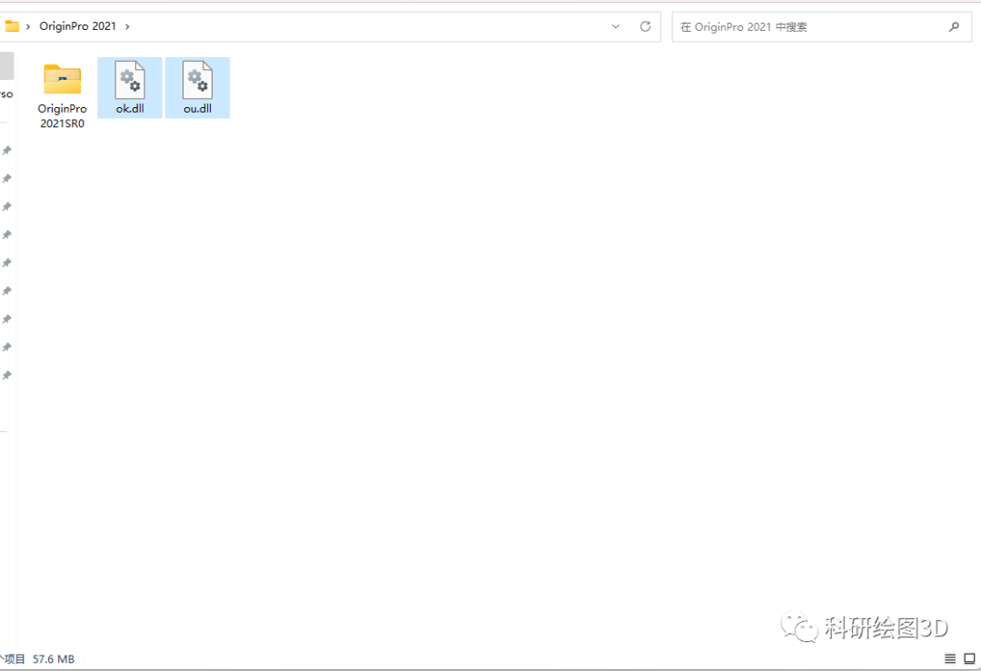Click OriginPro 2021 in the breadcrumb path
The image size is (981, 671).
click(77, 26)
